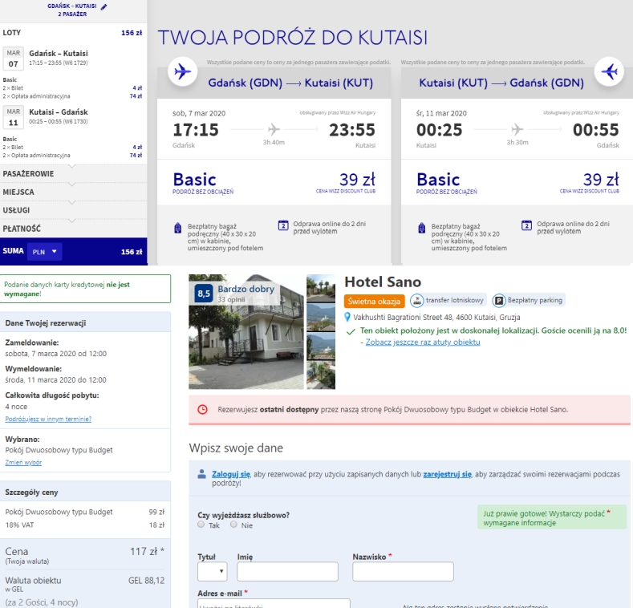The width and height of the screenshot is (633, 608).
Task: Click the pencil edit icon next to Gdańsk – Kutaisi
Action: pos(103,7)
